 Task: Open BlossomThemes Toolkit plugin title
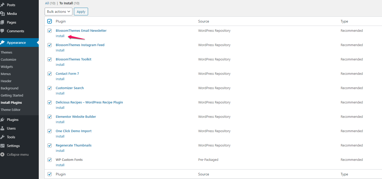73,59
